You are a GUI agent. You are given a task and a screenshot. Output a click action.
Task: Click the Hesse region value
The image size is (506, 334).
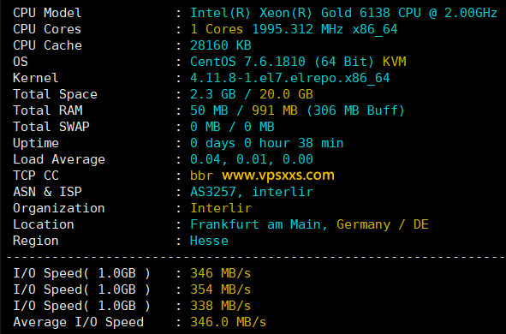click(209, 241)
